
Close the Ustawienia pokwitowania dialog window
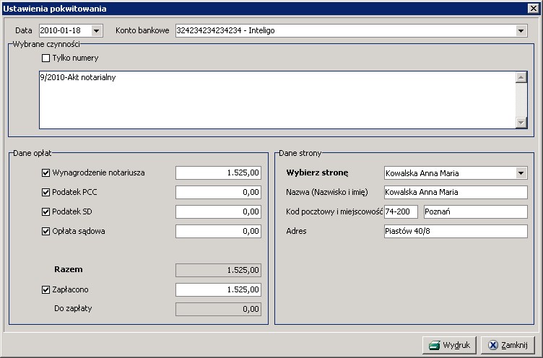[534, 9]
